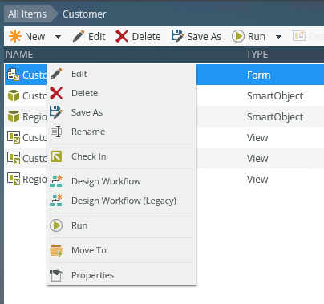Click the pencil Edit icon in context menu

pyautogui.click(x=56, y=74)
